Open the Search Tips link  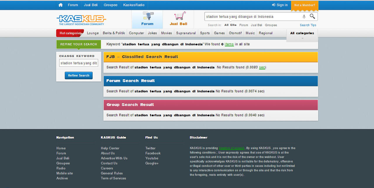tap(308, 25)
